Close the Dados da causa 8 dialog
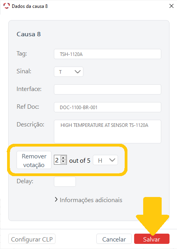 point(171,6)
